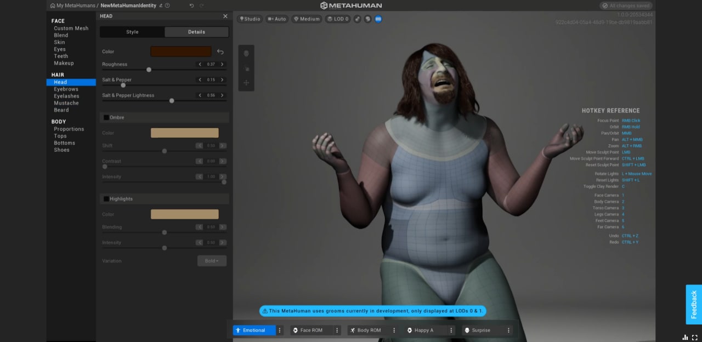The width and height of the screenshot is (702, 342).
Task: Open the Makeup section
Action: click(x=64, y=63)
